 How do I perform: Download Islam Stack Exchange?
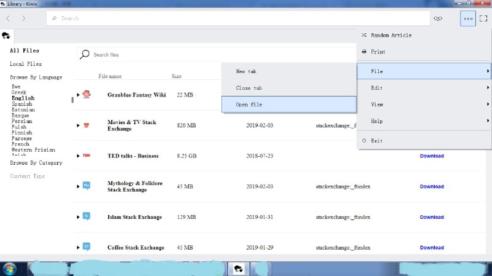click(x=432, y=217)
